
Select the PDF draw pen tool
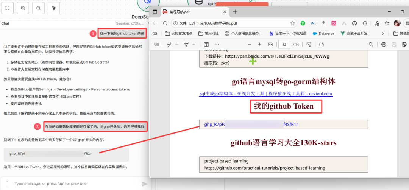pos(186,44)
